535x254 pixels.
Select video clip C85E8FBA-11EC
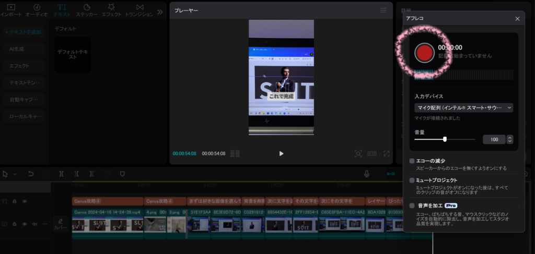click(342, 224)
